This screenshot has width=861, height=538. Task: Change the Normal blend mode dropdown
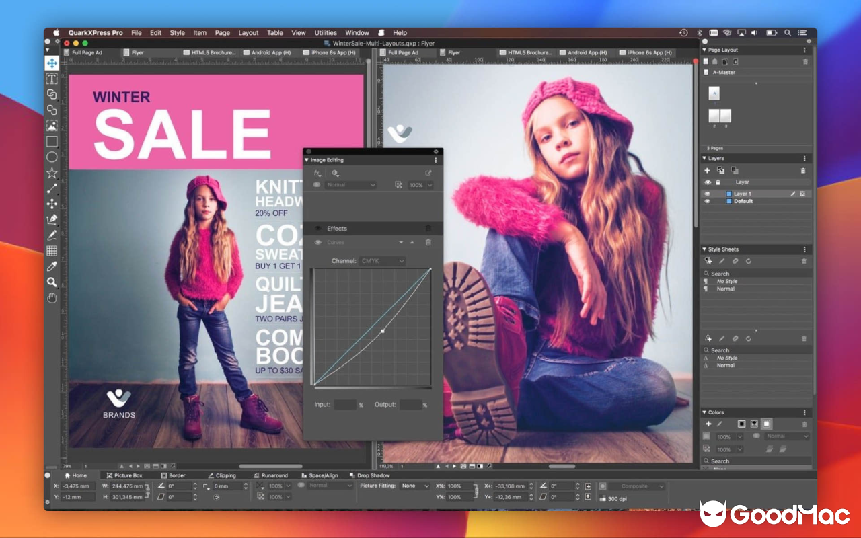coord(350,185)
